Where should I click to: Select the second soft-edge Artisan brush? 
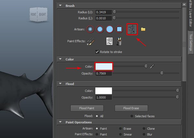[x=100, y=30]
